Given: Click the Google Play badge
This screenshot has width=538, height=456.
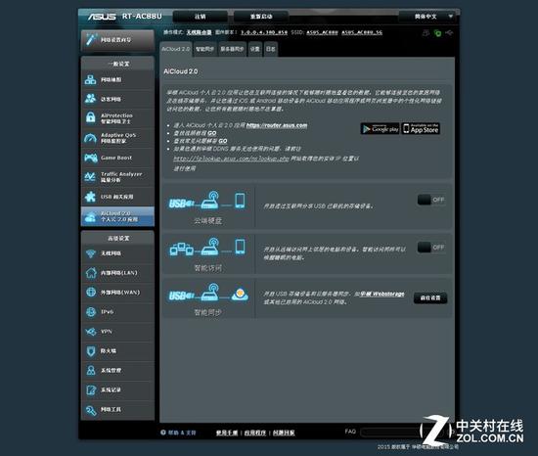Looking at the screenshot, I should 381,128.
